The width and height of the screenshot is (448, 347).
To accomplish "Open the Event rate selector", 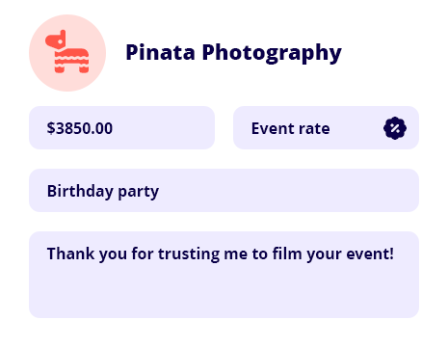I will pos(326,127).
